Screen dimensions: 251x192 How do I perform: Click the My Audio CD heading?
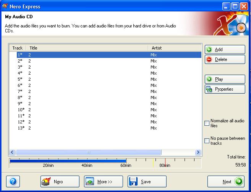(x=19, y=17)
